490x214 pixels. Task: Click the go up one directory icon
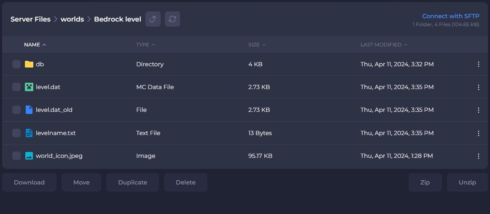click(x=153, y=19)
